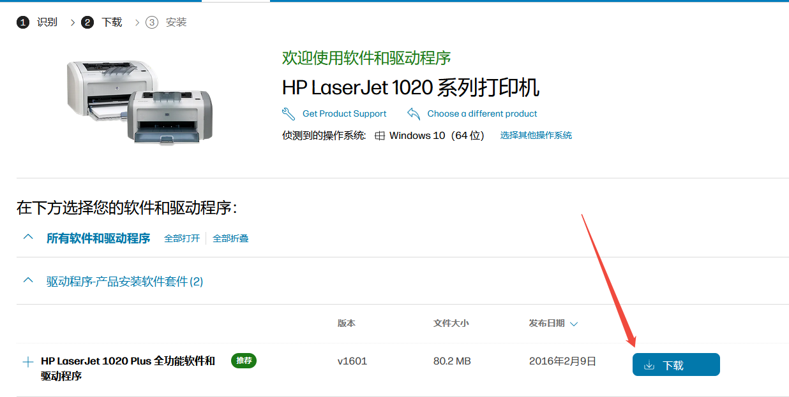Click the 文件大小 column header
This screenshot has height=397, width=789.
coord(451,323)
